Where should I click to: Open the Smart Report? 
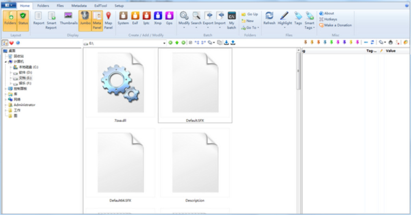coord(51,20)
